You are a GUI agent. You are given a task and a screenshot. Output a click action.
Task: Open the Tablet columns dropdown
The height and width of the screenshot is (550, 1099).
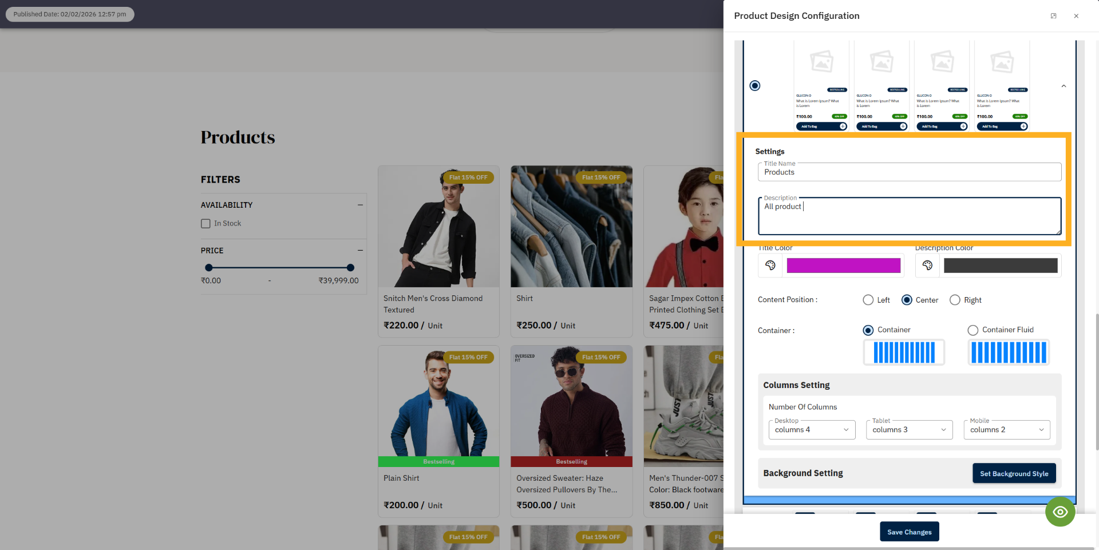click(x=909, y=430)
